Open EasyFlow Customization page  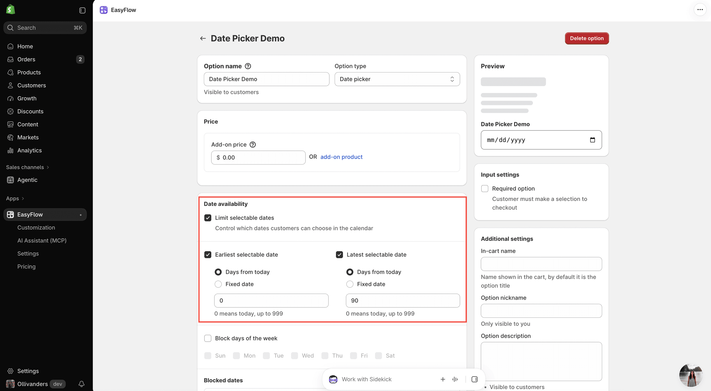coord(36,228)
